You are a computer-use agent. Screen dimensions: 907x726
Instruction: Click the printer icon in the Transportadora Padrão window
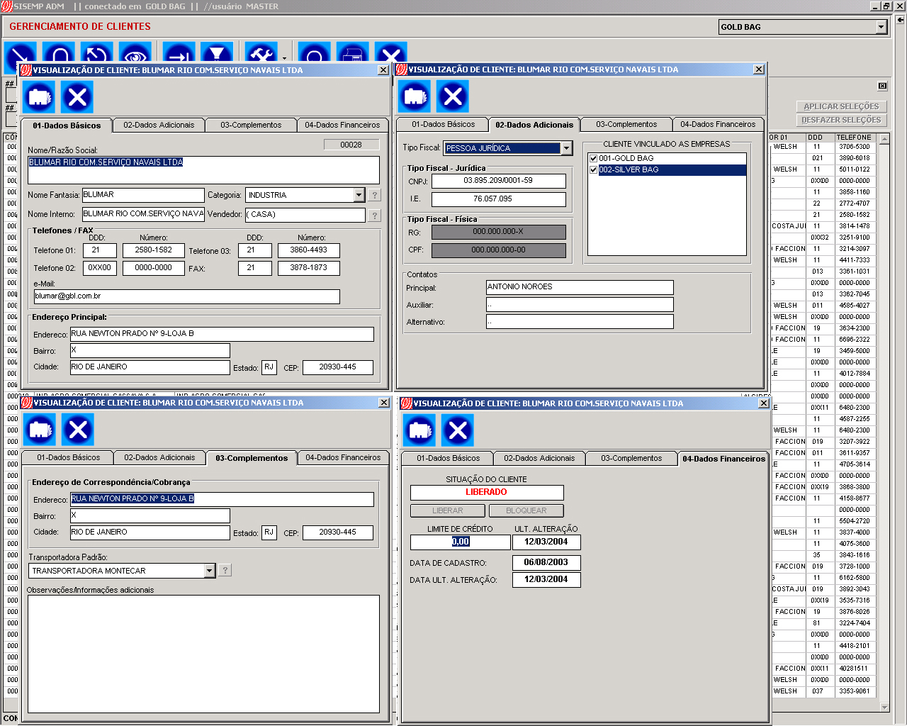pyautogui.click(x=40, y=429)
